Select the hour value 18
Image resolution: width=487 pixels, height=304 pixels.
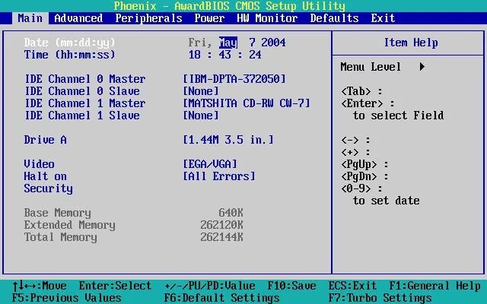(x=195, y=55)
